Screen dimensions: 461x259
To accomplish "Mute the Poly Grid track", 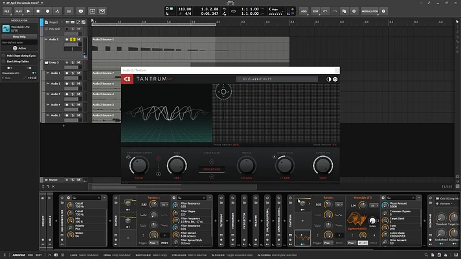I will (78, 28).
